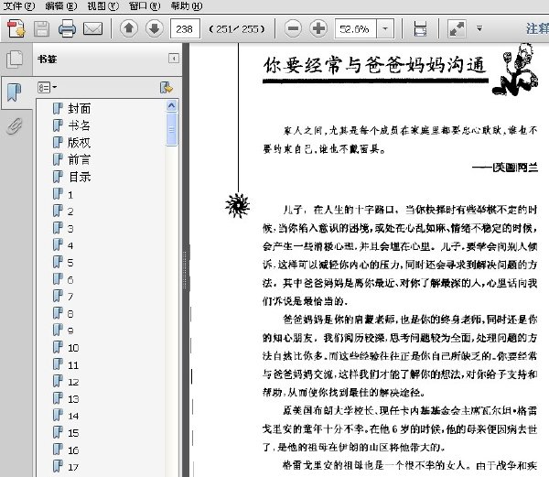The image size is (549, 477).
Task: Select bookmark 8
Action: [x=70, y=314]
